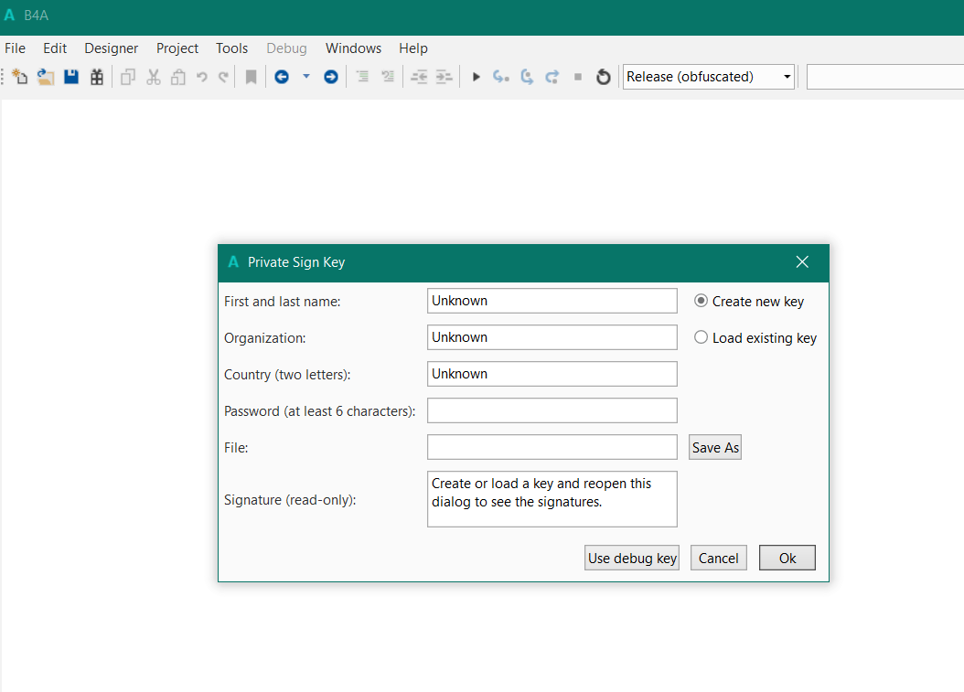
Task: Click the Use debug key button
Action: (632, 558)
